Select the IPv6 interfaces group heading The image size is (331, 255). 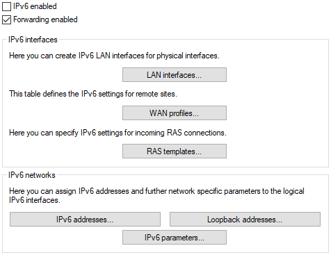click(x=33, y=40)
